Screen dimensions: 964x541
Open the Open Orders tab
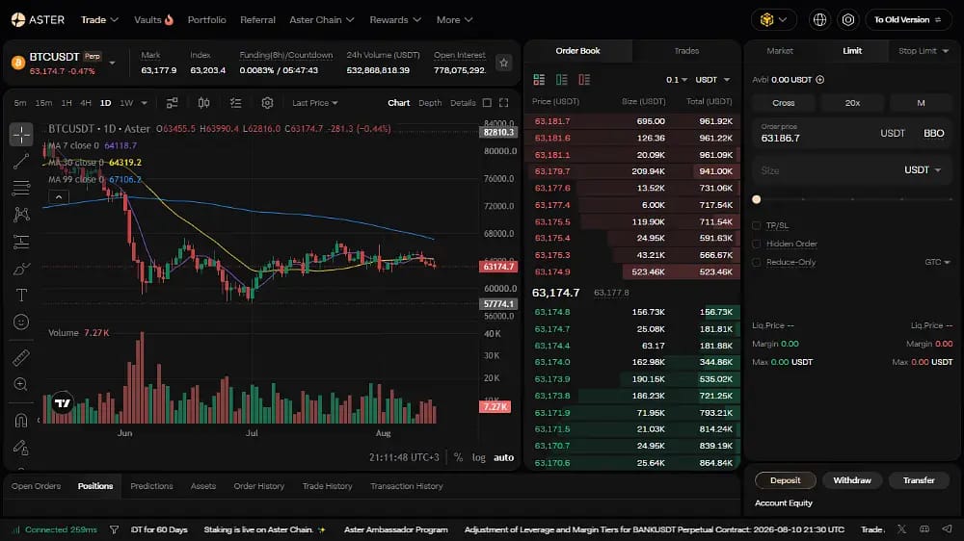[37, 486]
